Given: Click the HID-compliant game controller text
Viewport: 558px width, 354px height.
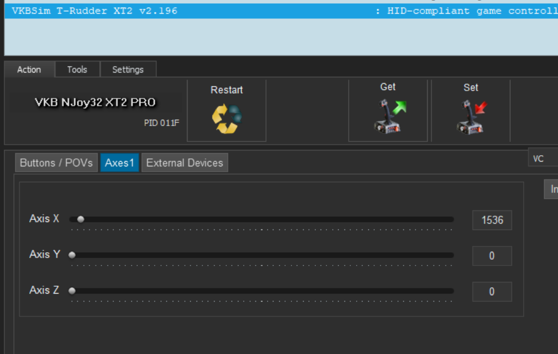Looking at the screenshot, I should (x=473, y=11).
